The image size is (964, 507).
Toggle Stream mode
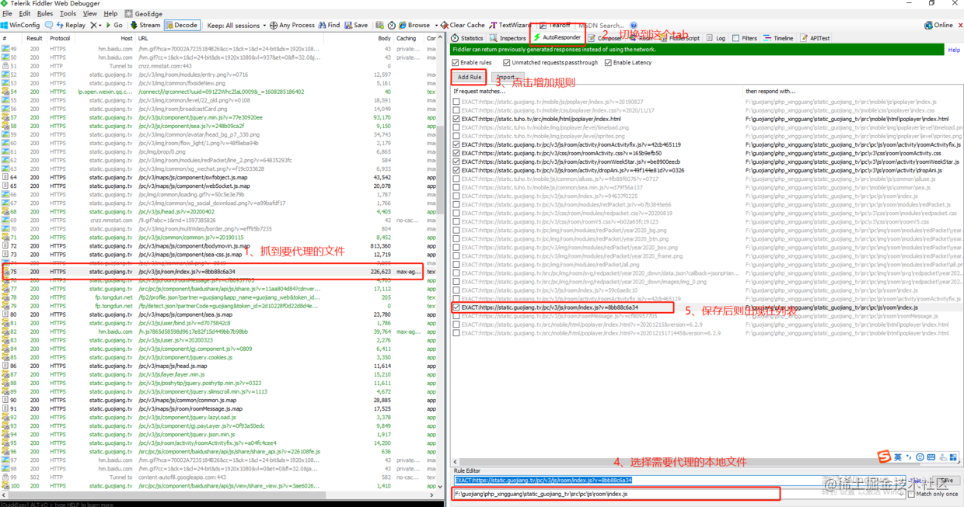(145, 25)
